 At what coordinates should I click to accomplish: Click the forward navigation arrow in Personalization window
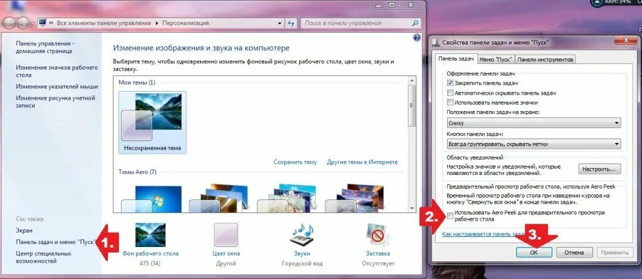[23, 23]
